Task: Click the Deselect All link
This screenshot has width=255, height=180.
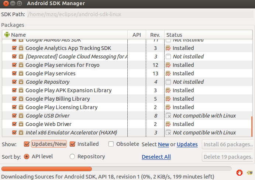Action: click(x=156, y=157)
